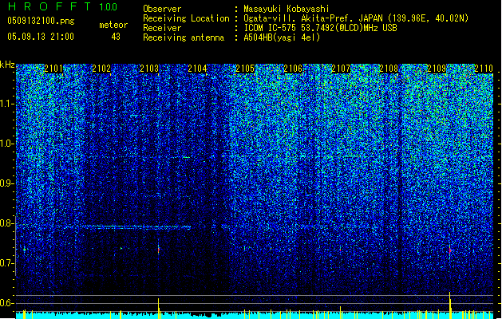Image resolution: width=502 pixels, height=319 pixels.
Task: Click the 0.8 kHz axis tick label
Action: pos(7,223)
